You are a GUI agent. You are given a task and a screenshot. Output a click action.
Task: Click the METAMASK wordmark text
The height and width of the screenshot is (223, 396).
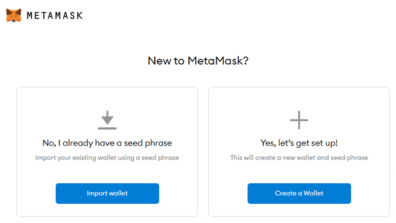(x=54, y=16)
